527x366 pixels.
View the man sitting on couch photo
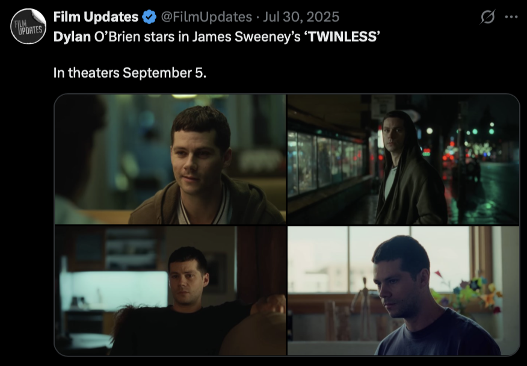click(170, 291)
